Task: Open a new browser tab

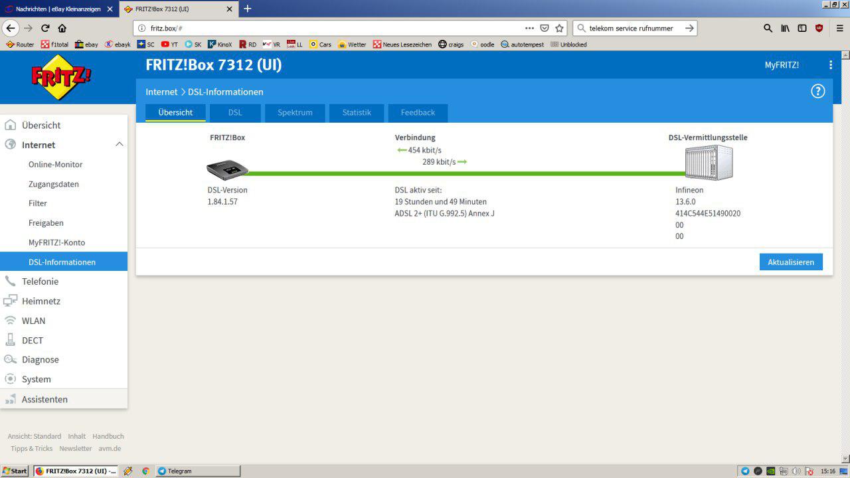Action: point(248,9)
